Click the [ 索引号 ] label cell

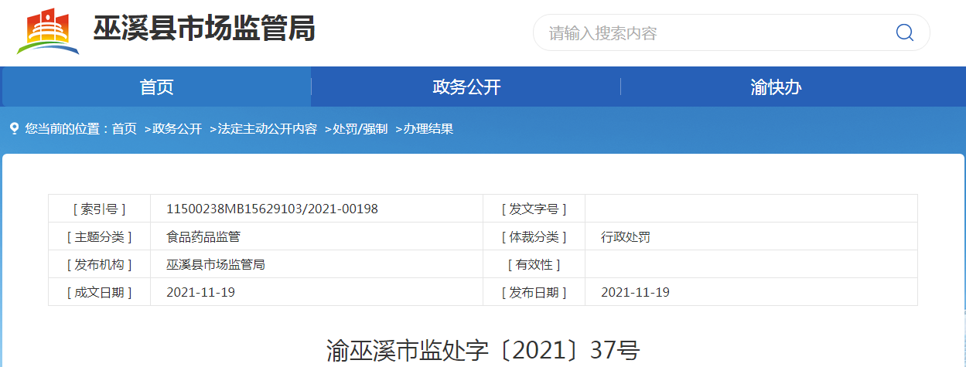point(100,209)
